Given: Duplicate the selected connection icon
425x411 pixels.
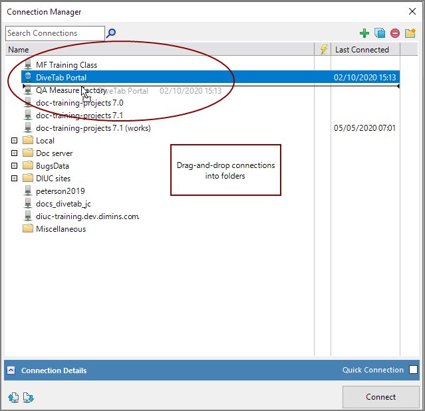Looking at the screenshot, I should click(x=380, y=33).
